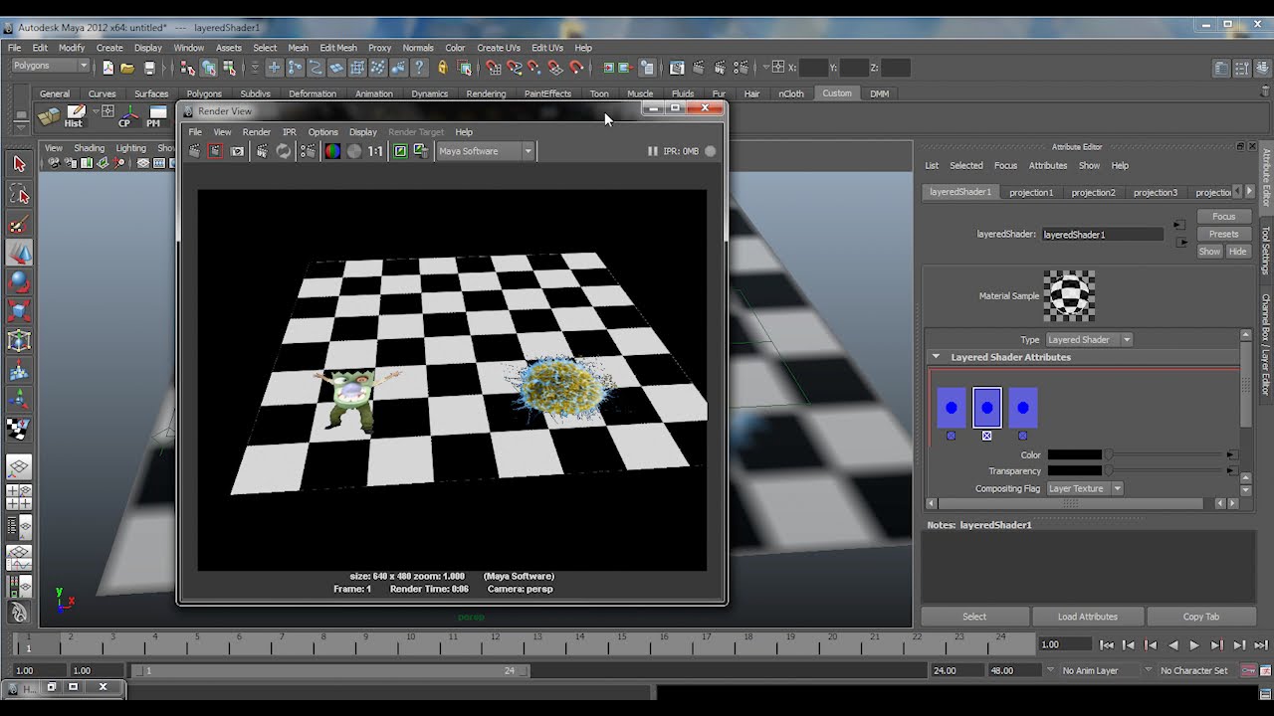Viewport: 1274px width, 716px height.
Task: Open the Maya Software renderer dropdown
Action: coord(486,151)
